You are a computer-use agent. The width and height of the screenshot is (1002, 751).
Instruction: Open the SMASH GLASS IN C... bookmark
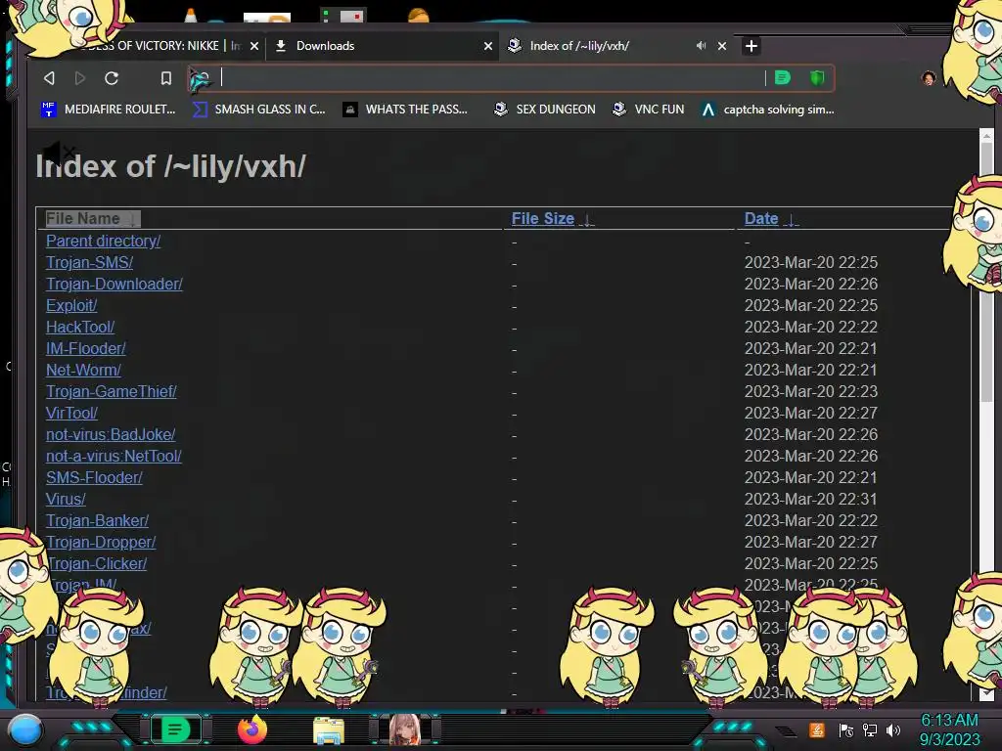coord(258,110)
